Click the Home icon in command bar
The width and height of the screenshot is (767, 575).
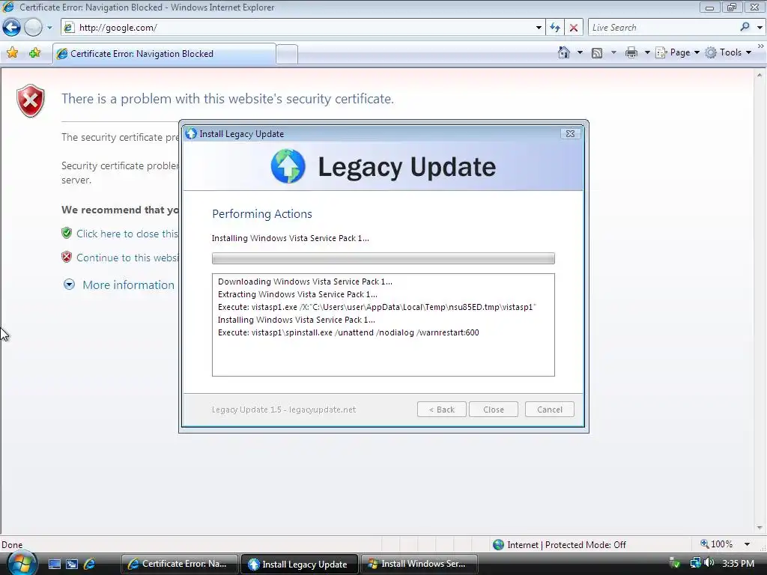click(x=563, y=52)
